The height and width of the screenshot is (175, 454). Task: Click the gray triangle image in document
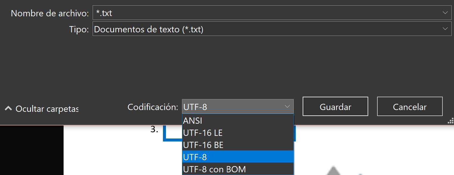[334, 172]
